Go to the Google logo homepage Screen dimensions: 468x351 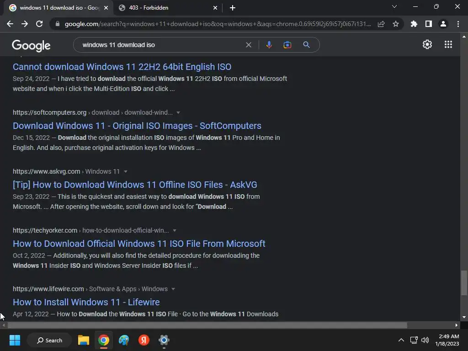click(31, 45)
